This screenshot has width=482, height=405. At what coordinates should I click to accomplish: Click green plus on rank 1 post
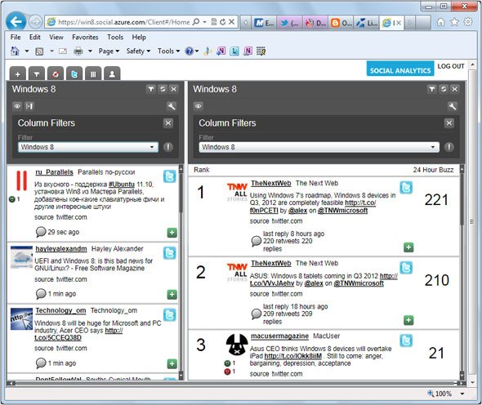408,247
